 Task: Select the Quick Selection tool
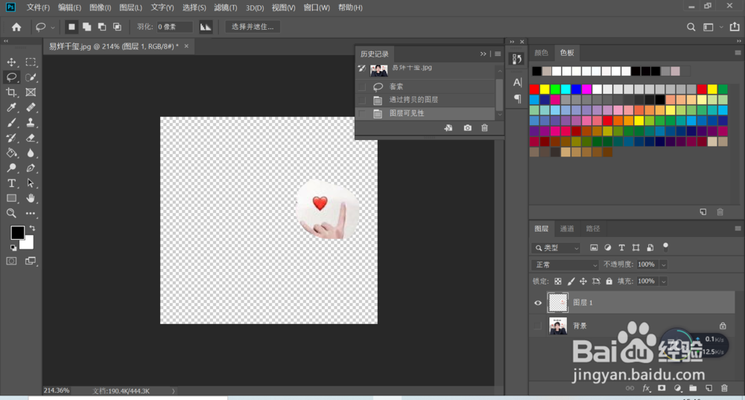click(x=31, y=77)
